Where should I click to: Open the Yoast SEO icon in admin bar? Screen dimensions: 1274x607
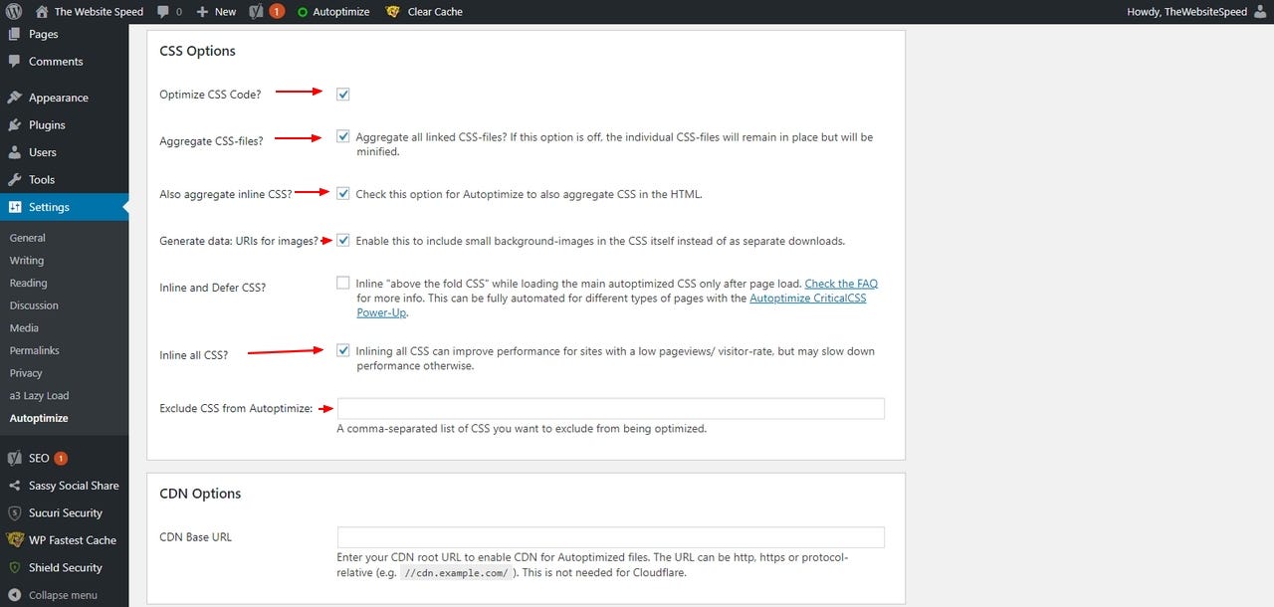256,12
